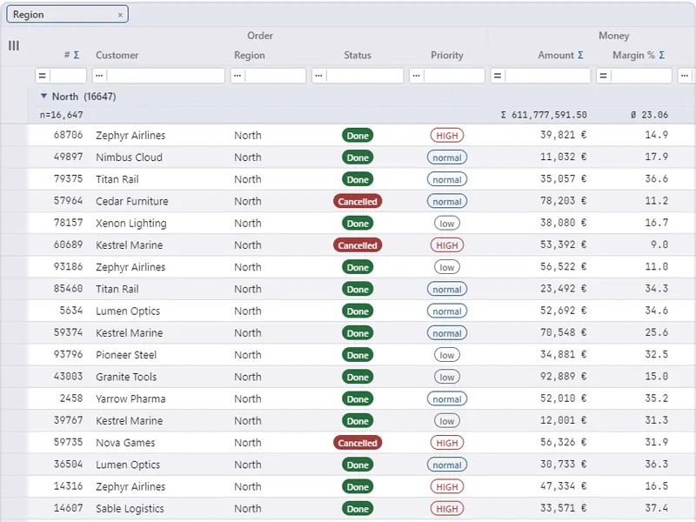The width and height of the screenshot is (696, 522).
Task: Open the Customer filter operator menu
Action: point(99,76)
